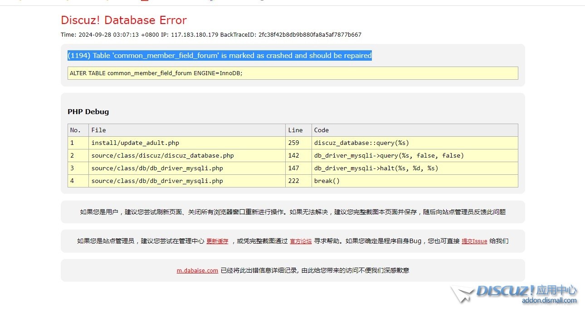The width and height of the screenshot is (585, 312).
Task: Click the No. column header
Action: (75, 130)
